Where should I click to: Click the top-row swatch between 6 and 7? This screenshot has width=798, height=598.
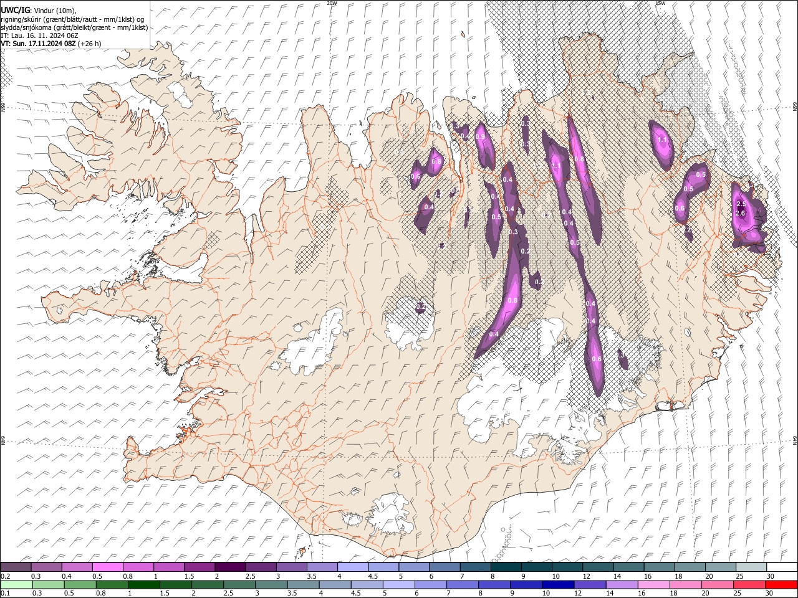coord(444,567)
